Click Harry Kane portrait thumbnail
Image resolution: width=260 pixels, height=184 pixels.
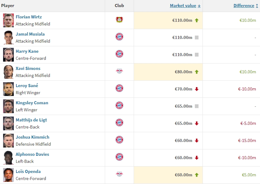click(9, 55)
